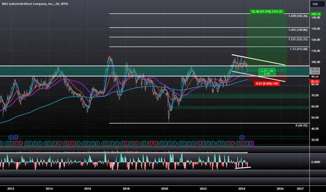Select the 1.13 (113.60) Fibonacci label
The width and height of the screenshot is (326, 192).
299,49
